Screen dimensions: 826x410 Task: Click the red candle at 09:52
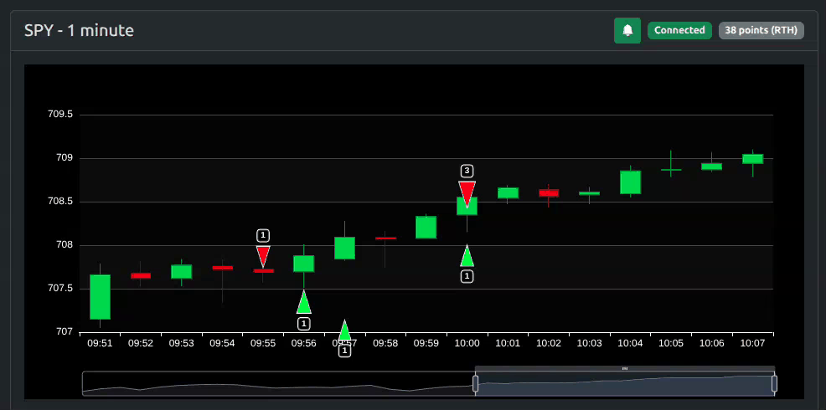(141, 275)
